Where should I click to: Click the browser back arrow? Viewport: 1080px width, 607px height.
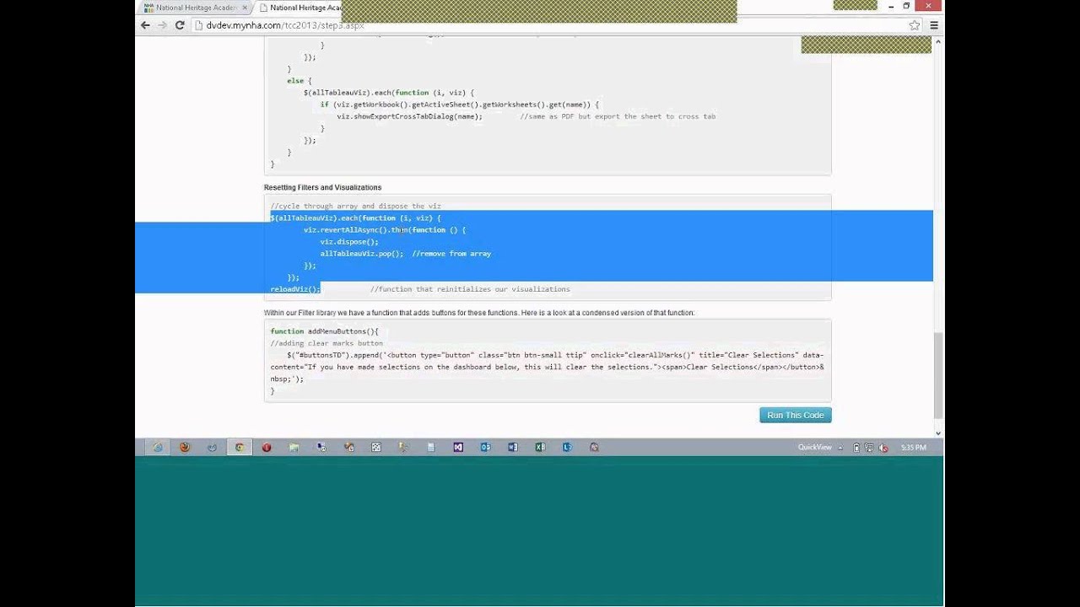(x=145, y=25)
